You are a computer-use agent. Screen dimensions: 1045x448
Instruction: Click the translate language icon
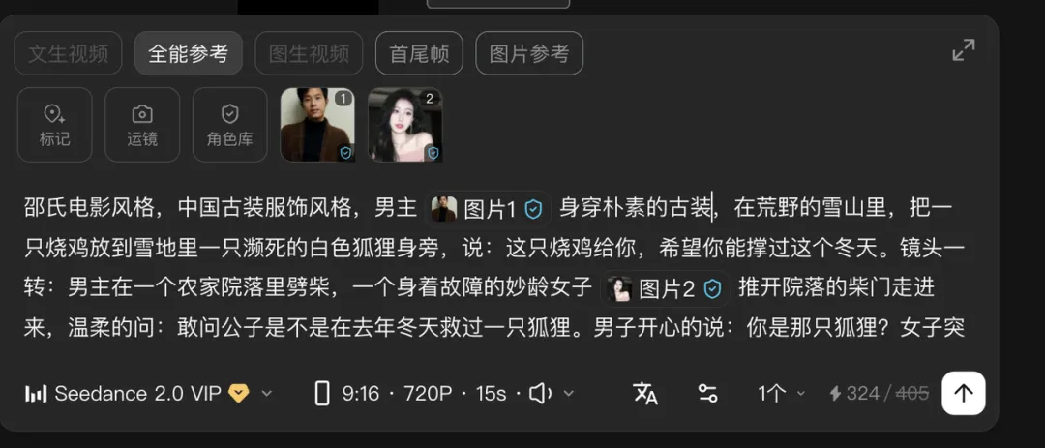645,394
